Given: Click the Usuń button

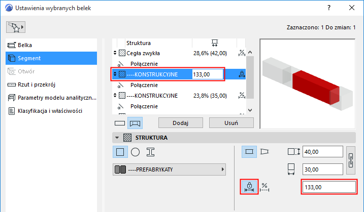Looking at the screenshot, I should (x=223, y=123).
